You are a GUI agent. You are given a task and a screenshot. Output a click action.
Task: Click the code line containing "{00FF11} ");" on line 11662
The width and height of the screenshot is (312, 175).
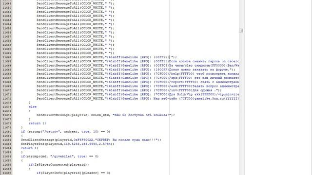(106, 57)
